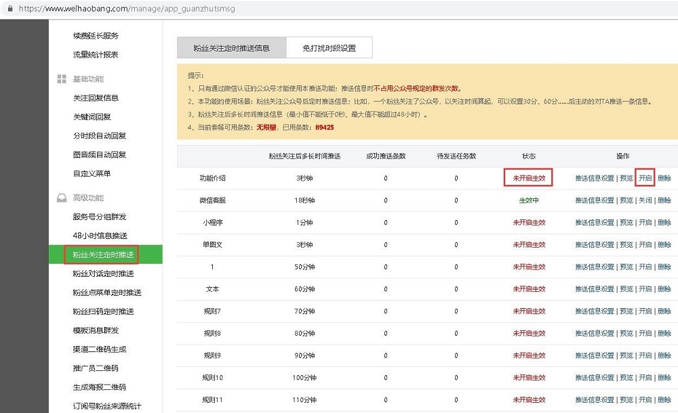This screenshot has width=678, height=413.
Task: Click the 基础功能 grid icon
Action: click(62, 79)
